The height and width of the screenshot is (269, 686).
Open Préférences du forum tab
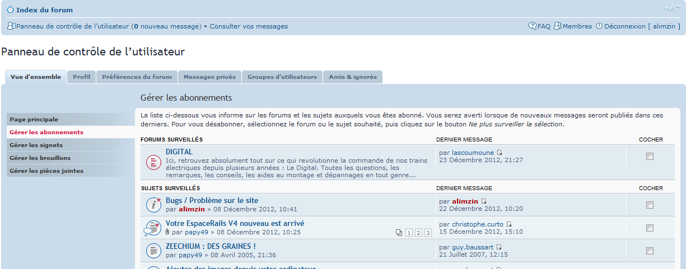[137, 77]
